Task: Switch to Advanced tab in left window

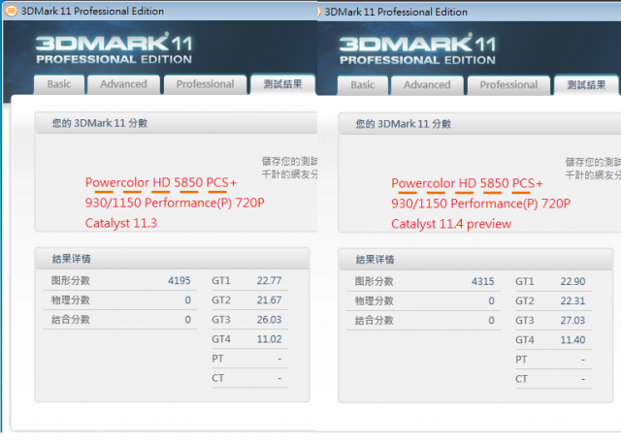Action: click(123, 84)
